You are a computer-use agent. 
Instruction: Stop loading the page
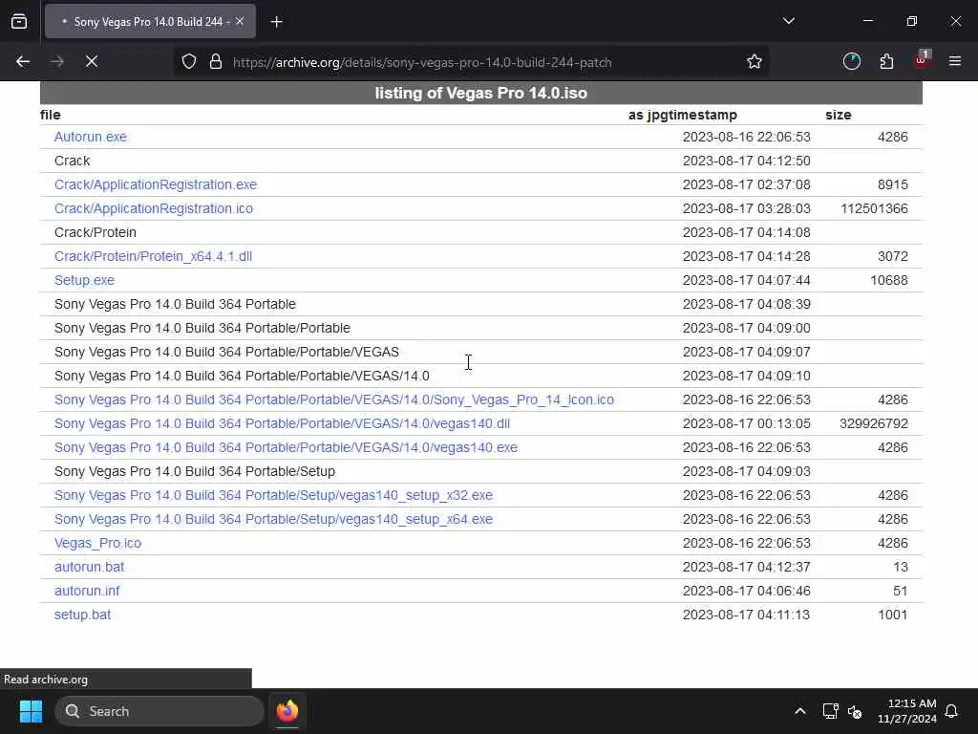(91, 61)
